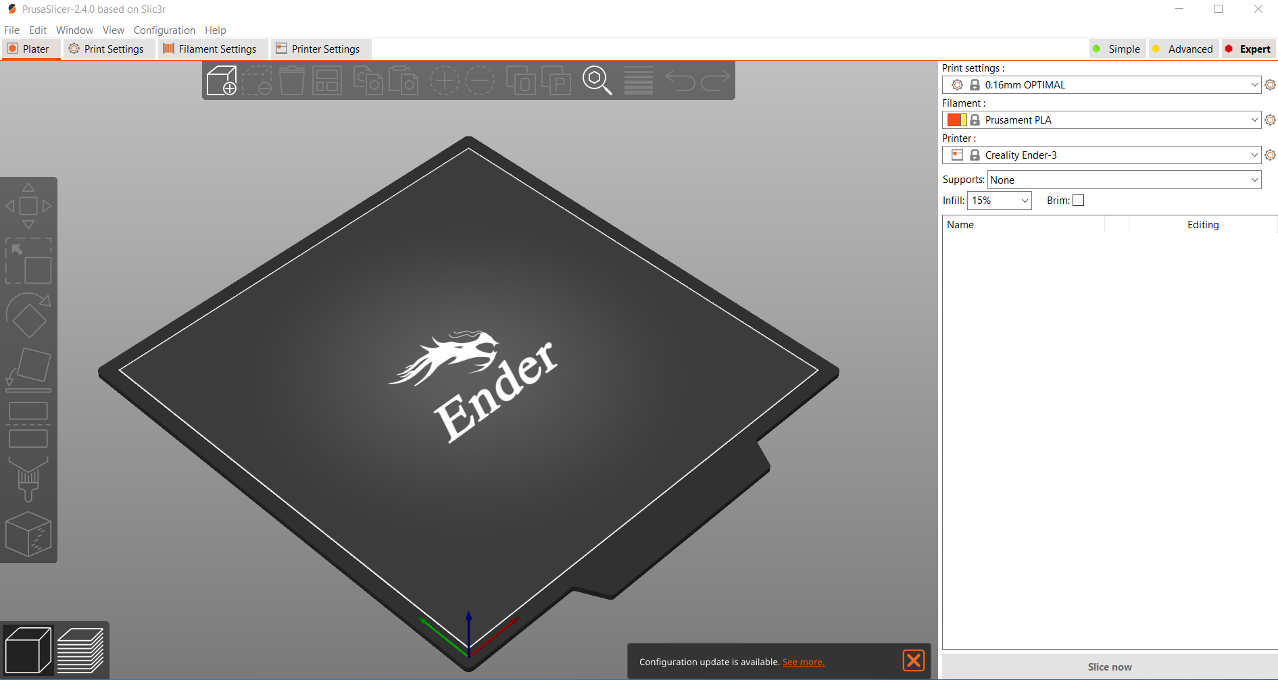Open the Help menu
This screenshot has height=680, width=1278.
point(216,30)
